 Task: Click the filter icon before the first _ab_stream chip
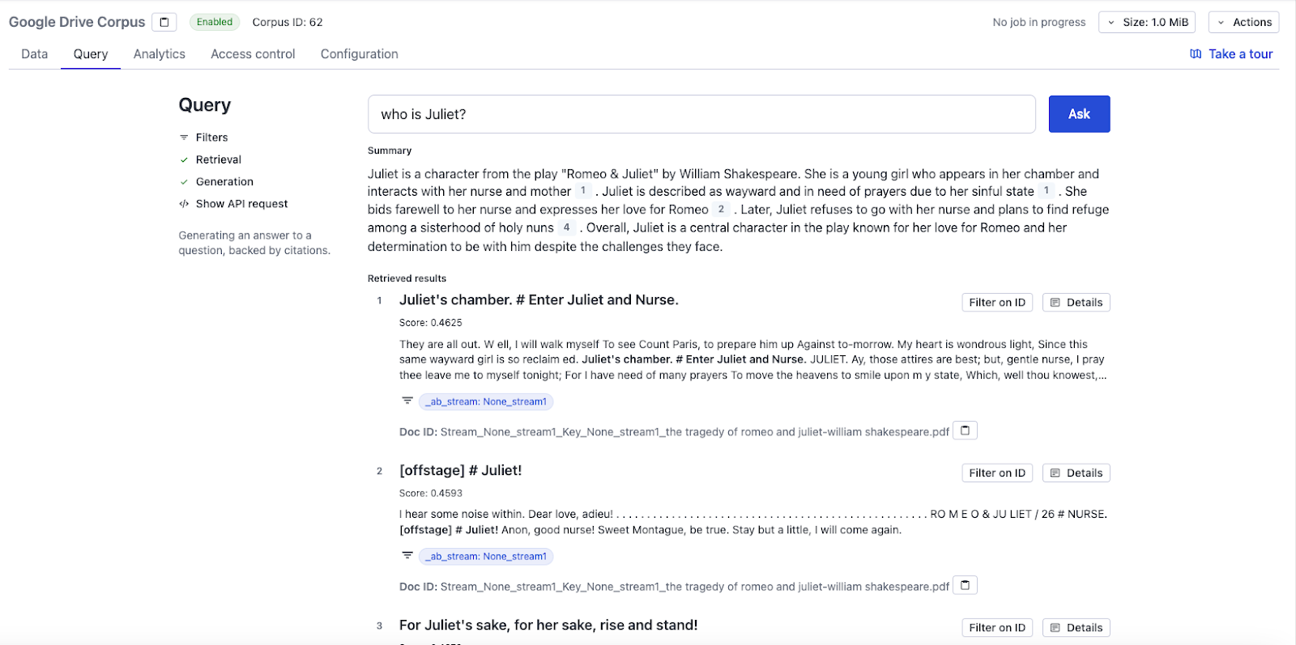(x=407, y=400)
